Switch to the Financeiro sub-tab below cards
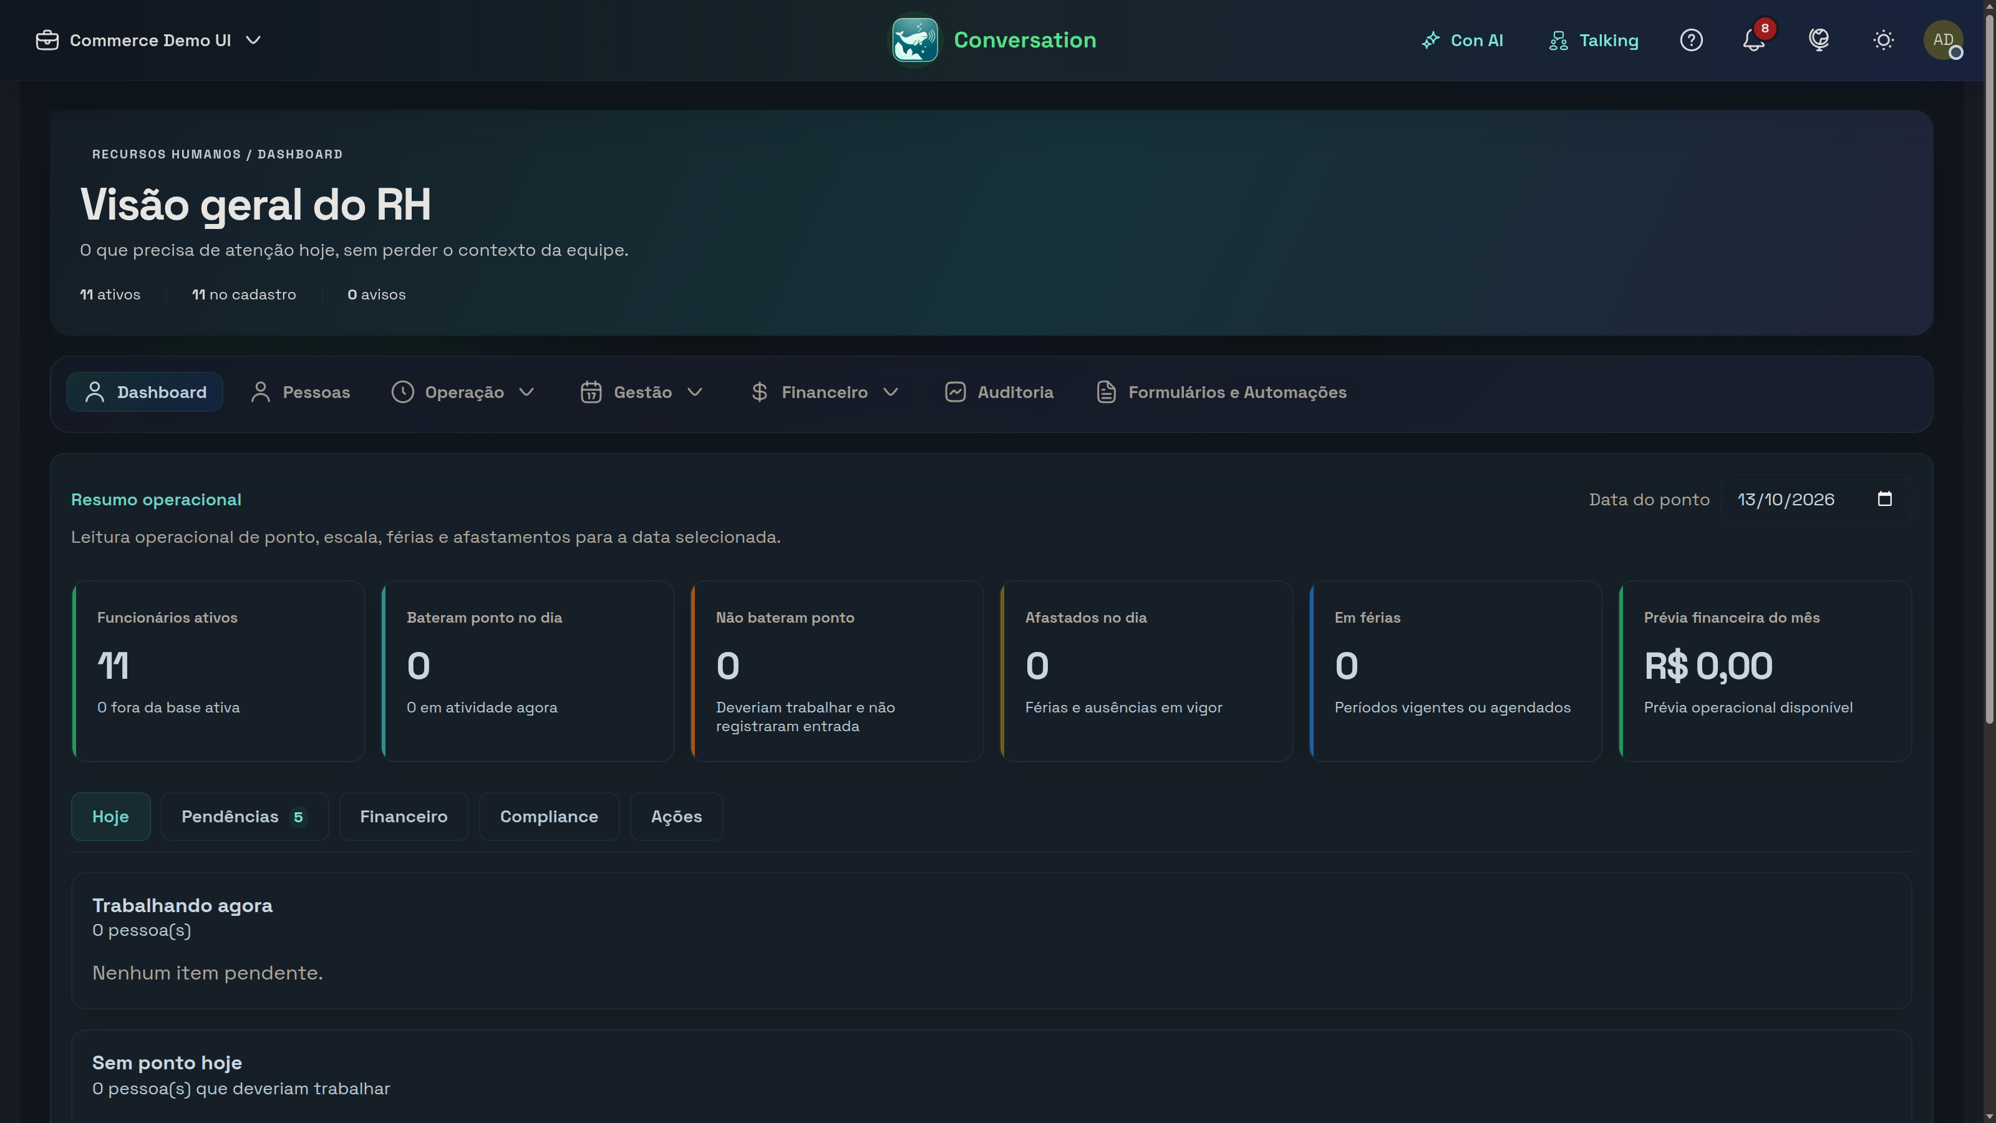Image resolution: width=1996 pixels, height=1123 pixels. (404, 817)
